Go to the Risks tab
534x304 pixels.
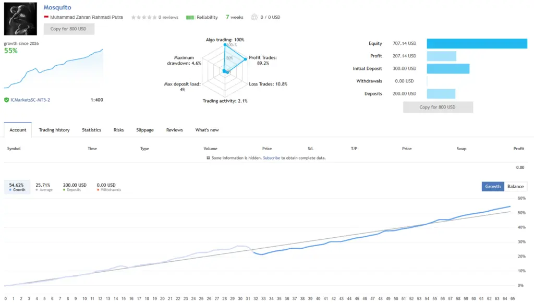118,130
